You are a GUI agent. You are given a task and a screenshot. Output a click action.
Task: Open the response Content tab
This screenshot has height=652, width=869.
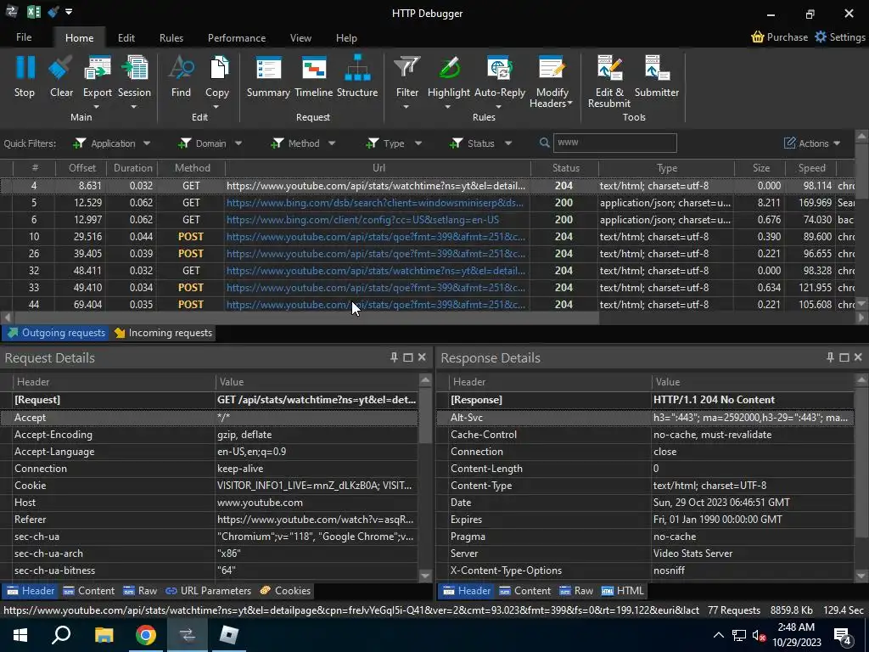click(x=524, y=591)
